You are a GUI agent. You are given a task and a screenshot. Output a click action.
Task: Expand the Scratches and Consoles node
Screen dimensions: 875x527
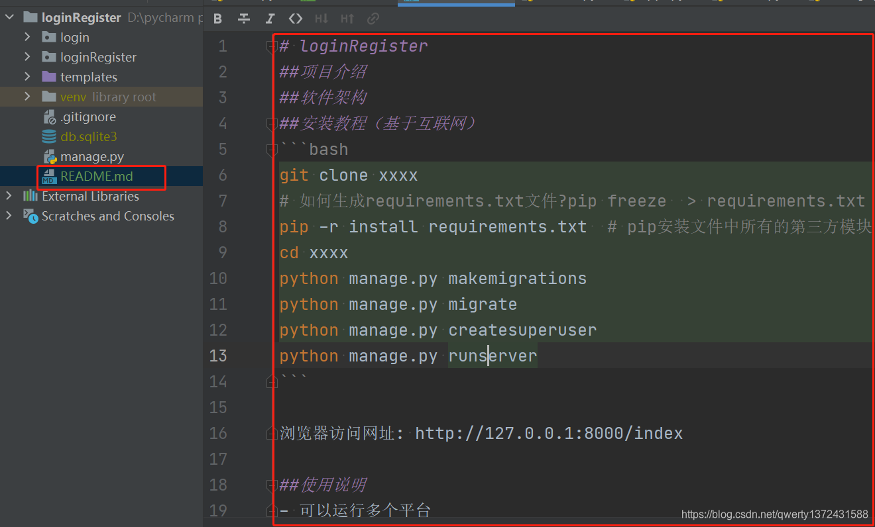point(9,216)
